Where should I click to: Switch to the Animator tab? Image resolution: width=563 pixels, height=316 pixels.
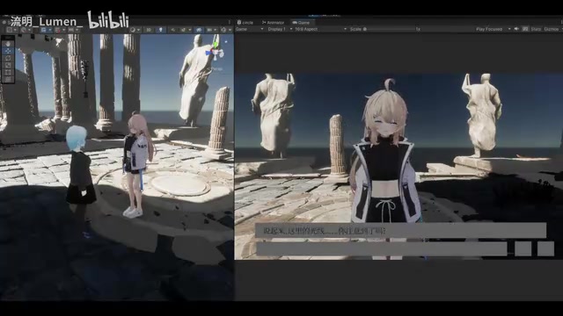(273, 22)
